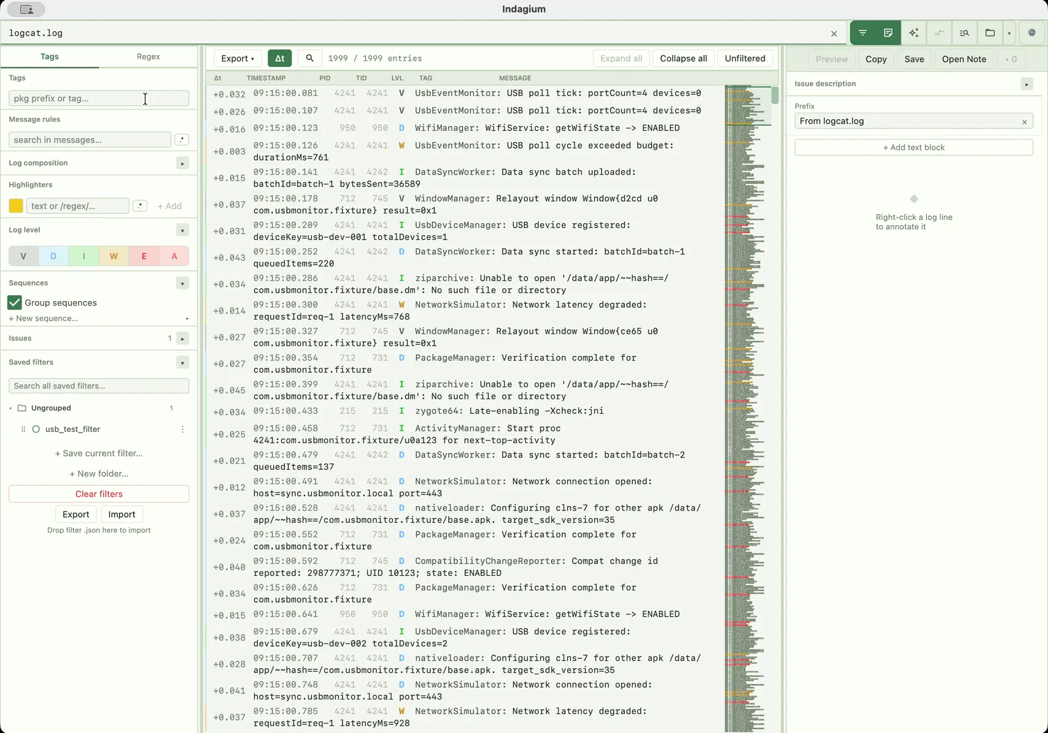This screenshot has width=1048, height=733.
Task: Click the pkg prefix or tag field
Action: pyautogui.click(x=99, y=98)
